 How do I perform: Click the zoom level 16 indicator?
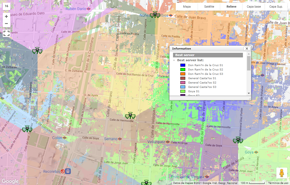point(7,6)
